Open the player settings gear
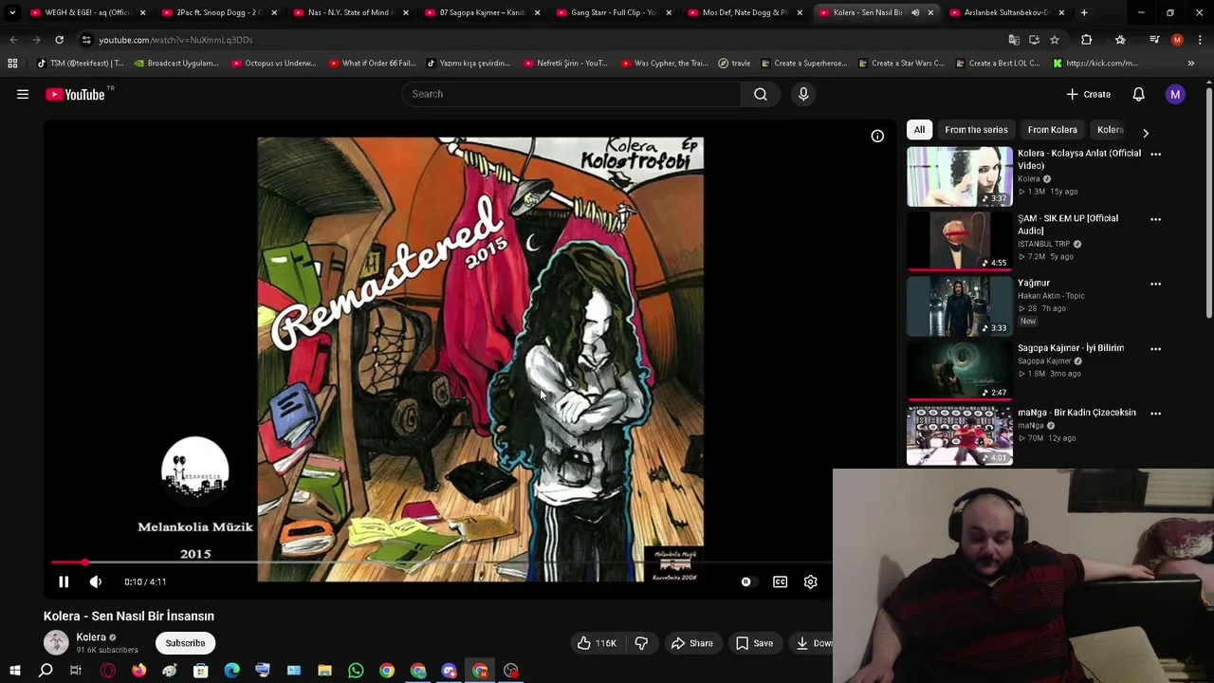The height and width of the screenshot is (683, 1214). point(810,581)
